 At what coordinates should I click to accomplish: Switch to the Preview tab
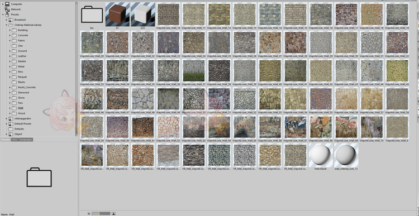pos(6,140)
